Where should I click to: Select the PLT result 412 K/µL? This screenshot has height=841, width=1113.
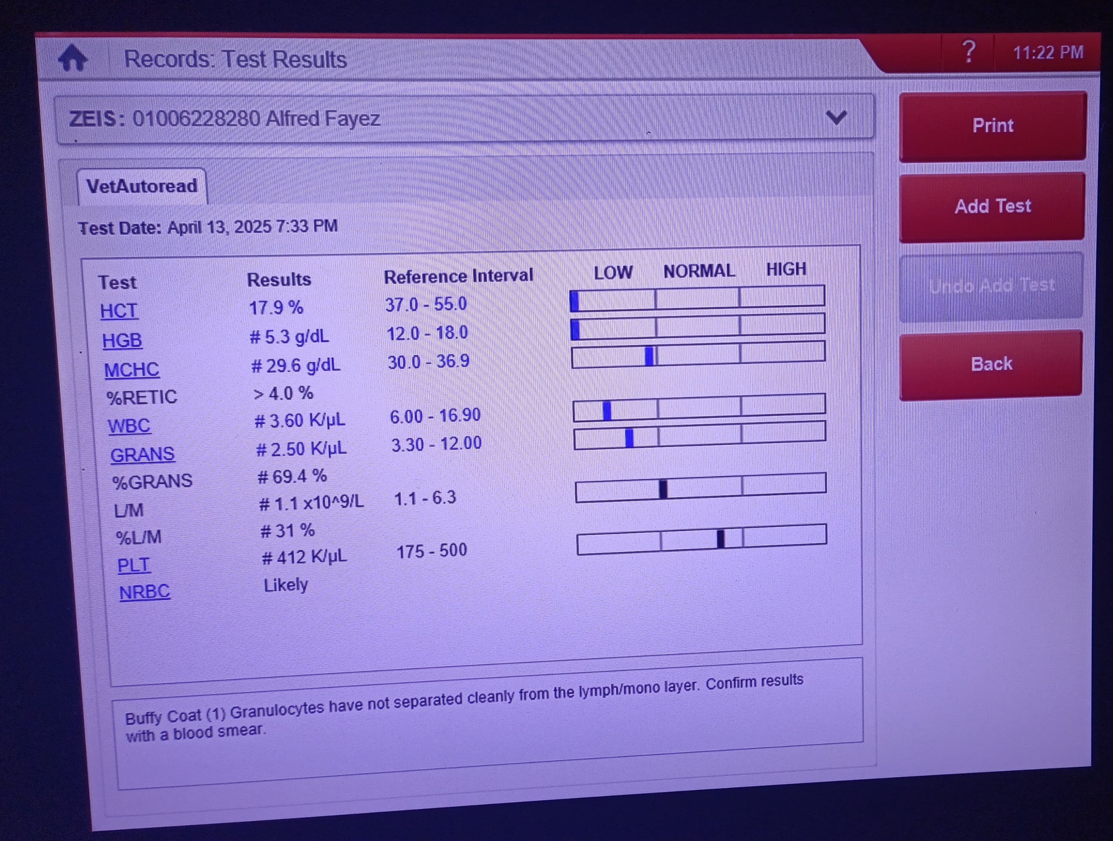pyautogui.click(x=304, y=557)
